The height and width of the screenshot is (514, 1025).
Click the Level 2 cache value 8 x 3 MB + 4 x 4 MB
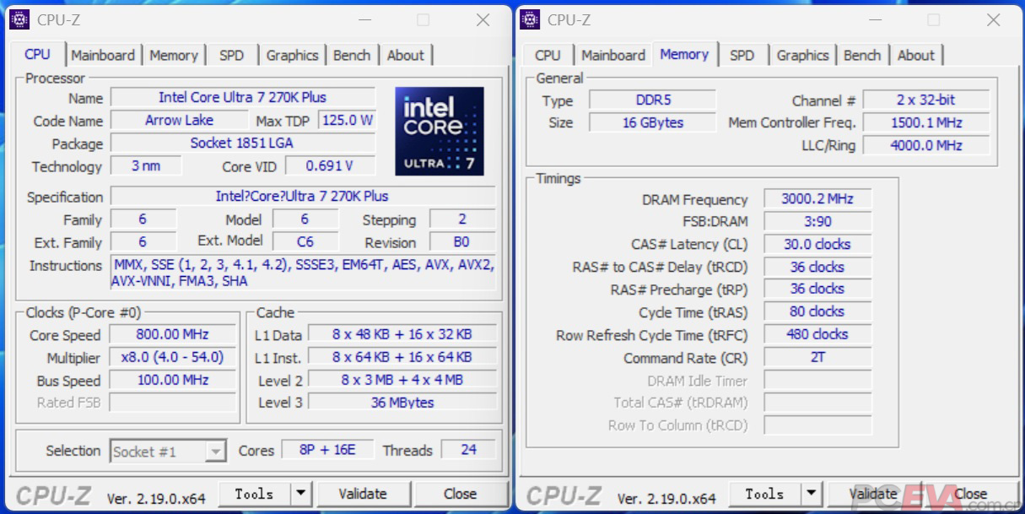tap(402, 380)
